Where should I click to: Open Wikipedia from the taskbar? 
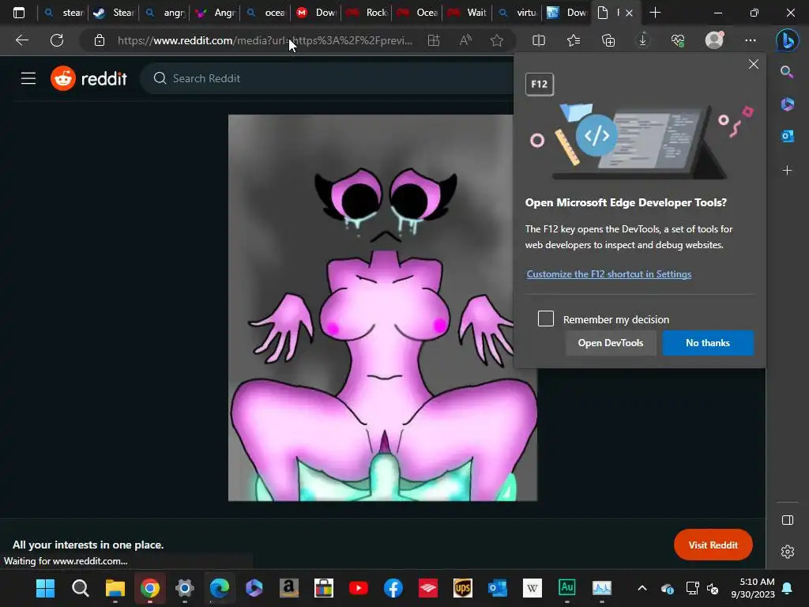tap(532, 588)
